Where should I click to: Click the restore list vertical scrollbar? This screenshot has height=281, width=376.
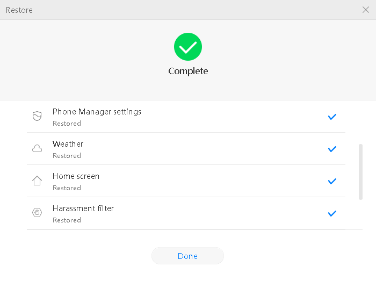[360, 172]
